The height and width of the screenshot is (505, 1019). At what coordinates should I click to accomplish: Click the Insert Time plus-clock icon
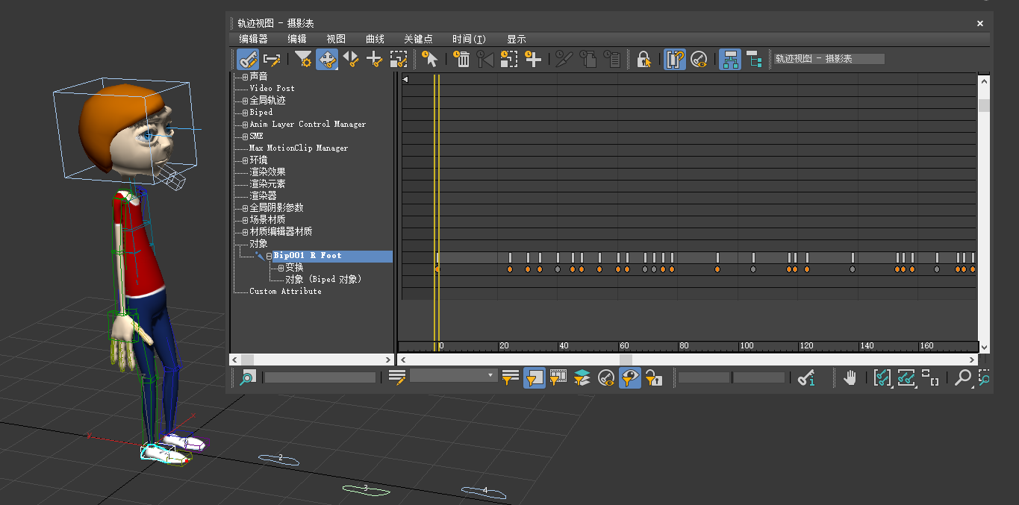click(x=532, y=59)
